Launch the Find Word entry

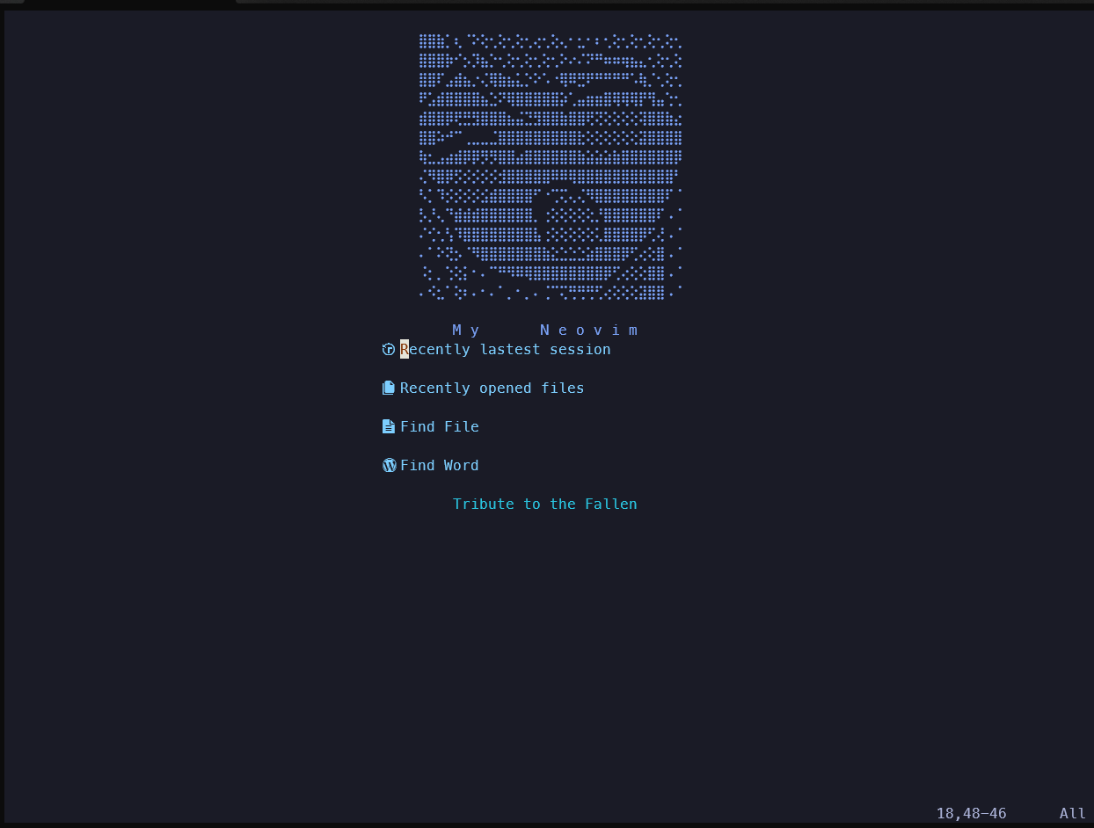coord(439,466)
